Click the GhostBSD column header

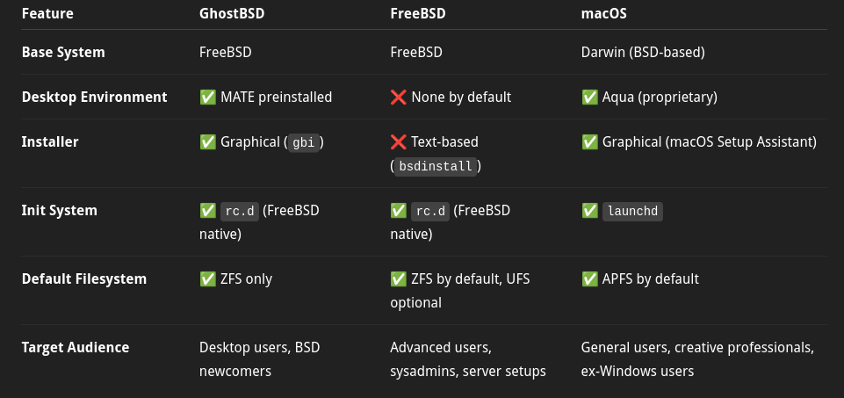pyautogui.click(x=232, y=13)
